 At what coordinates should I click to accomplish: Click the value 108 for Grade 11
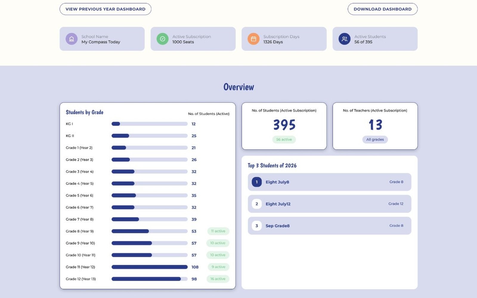(x=195, y=267)
